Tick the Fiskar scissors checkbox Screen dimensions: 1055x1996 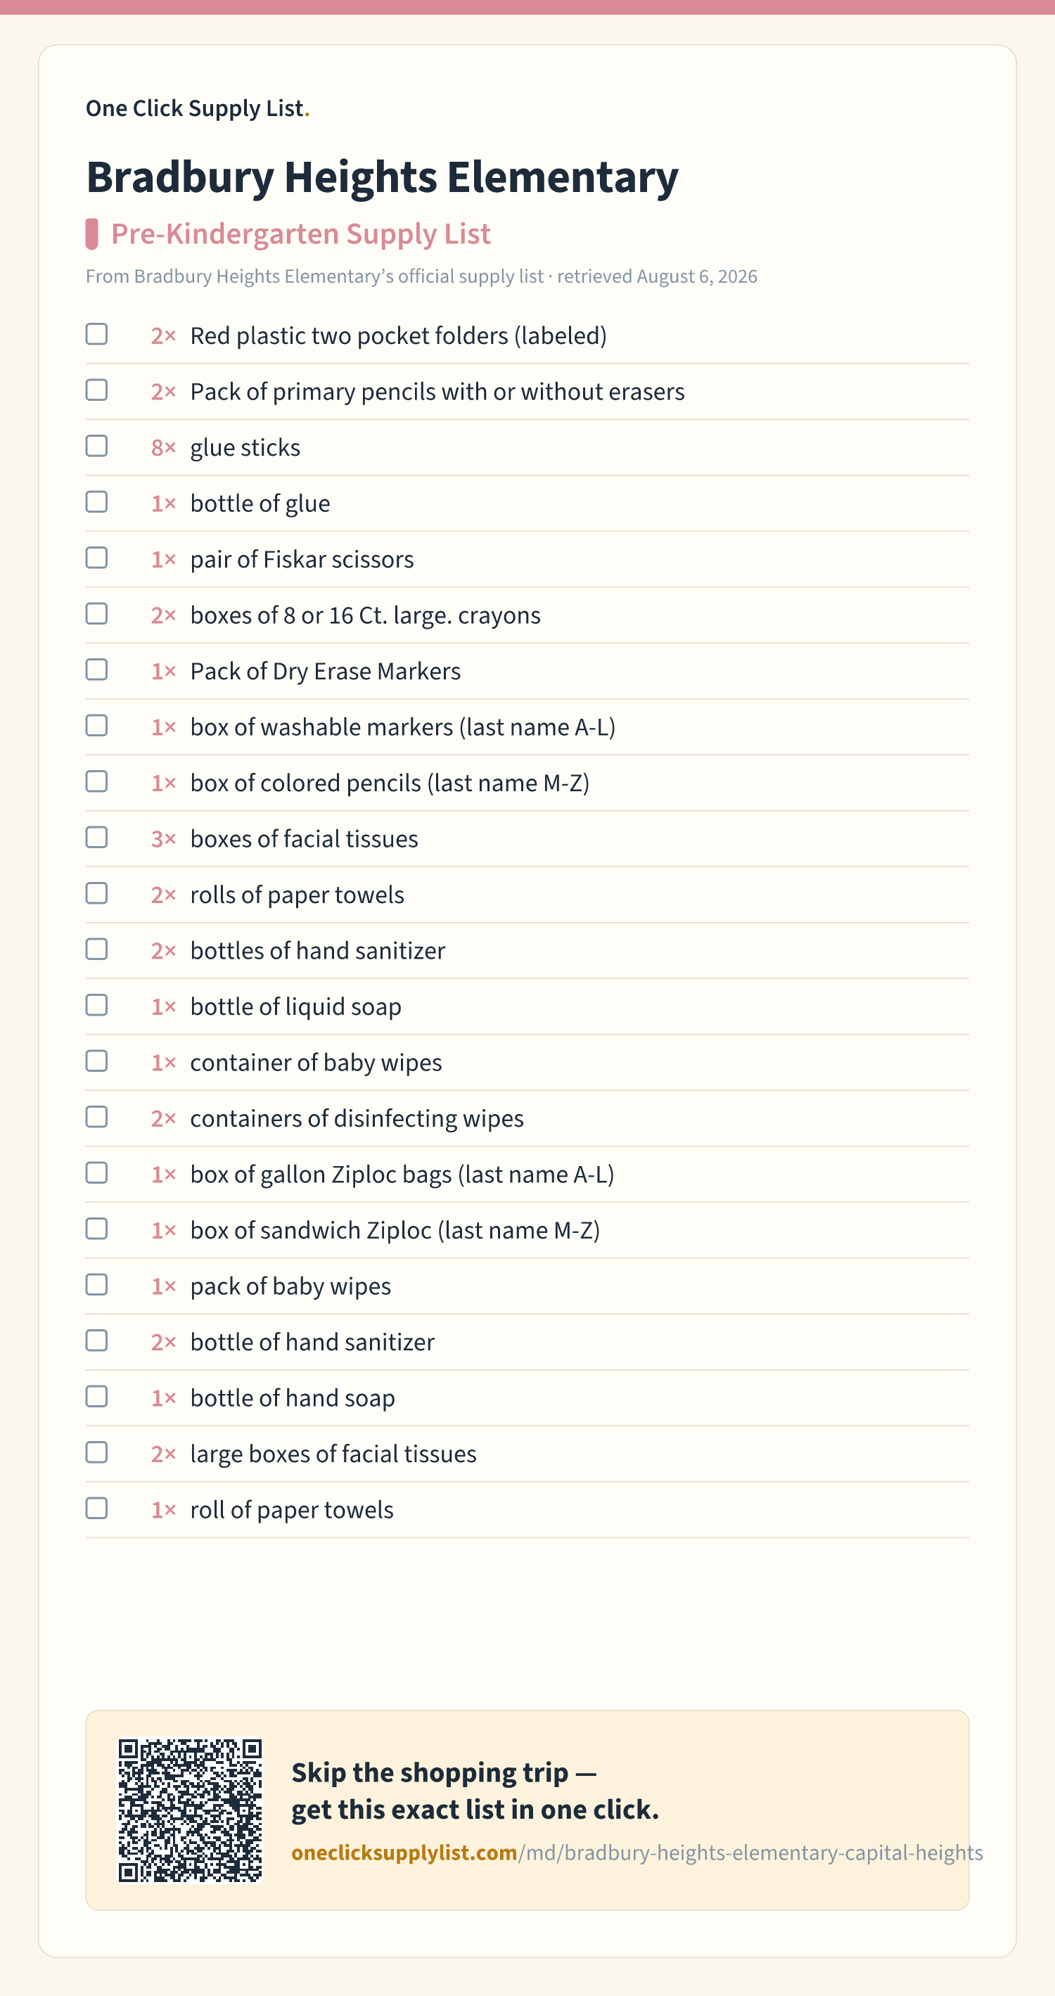[x=97, y=558]
